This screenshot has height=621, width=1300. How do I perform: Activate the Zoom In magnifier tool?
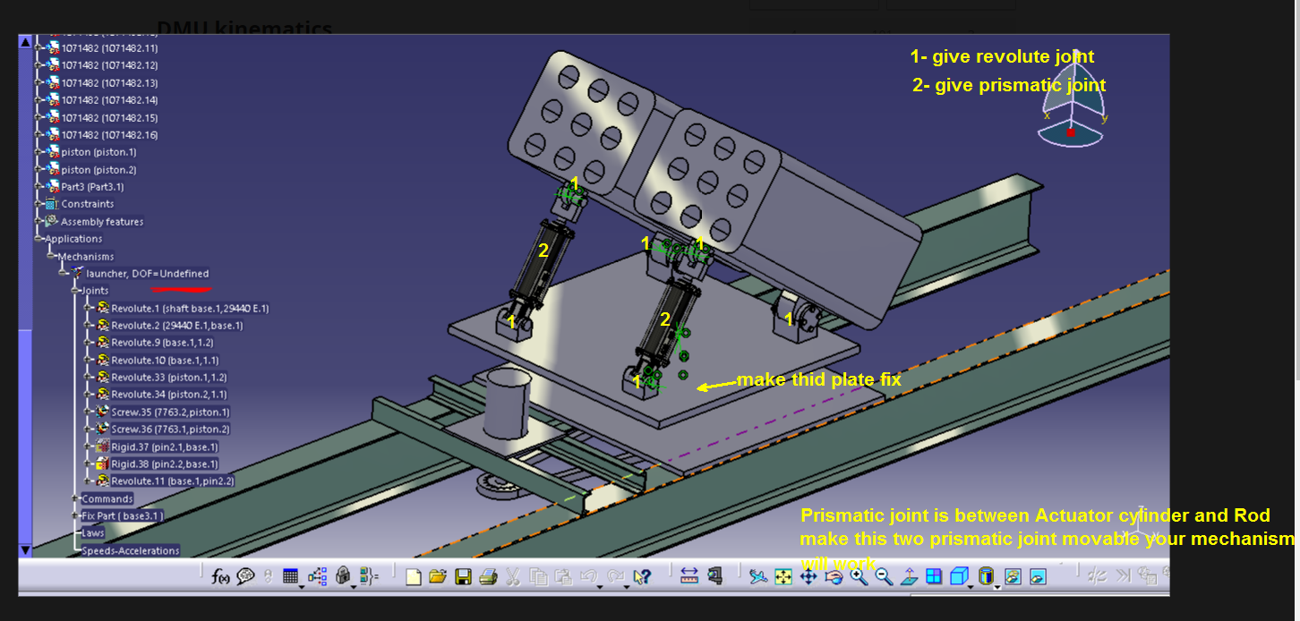(857, 575)
